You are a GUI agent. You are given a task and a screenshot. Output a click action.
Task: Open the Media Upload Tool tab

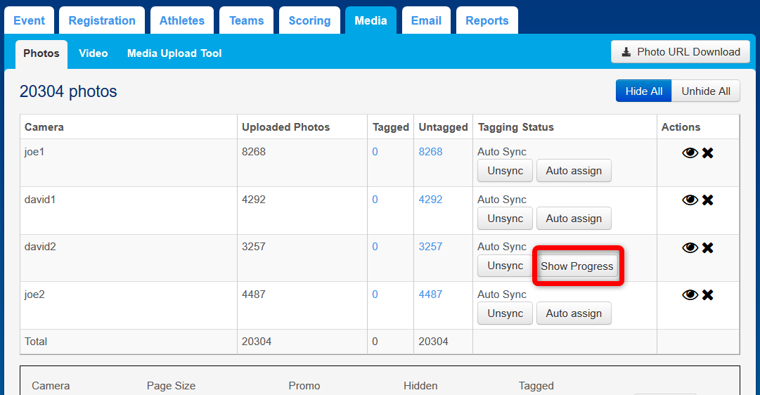coord(174,53)
